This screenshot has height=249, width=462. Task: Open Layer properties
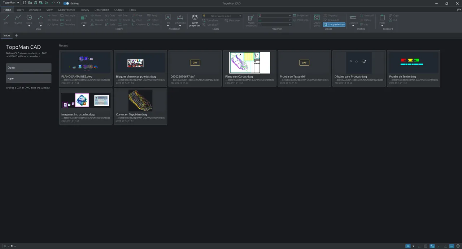[x=195, y=21]
